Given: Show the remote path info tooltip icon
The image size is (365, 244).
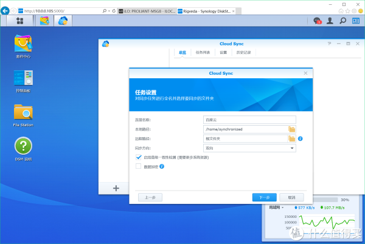Looking at the screenshot, I should coord(301,138).
